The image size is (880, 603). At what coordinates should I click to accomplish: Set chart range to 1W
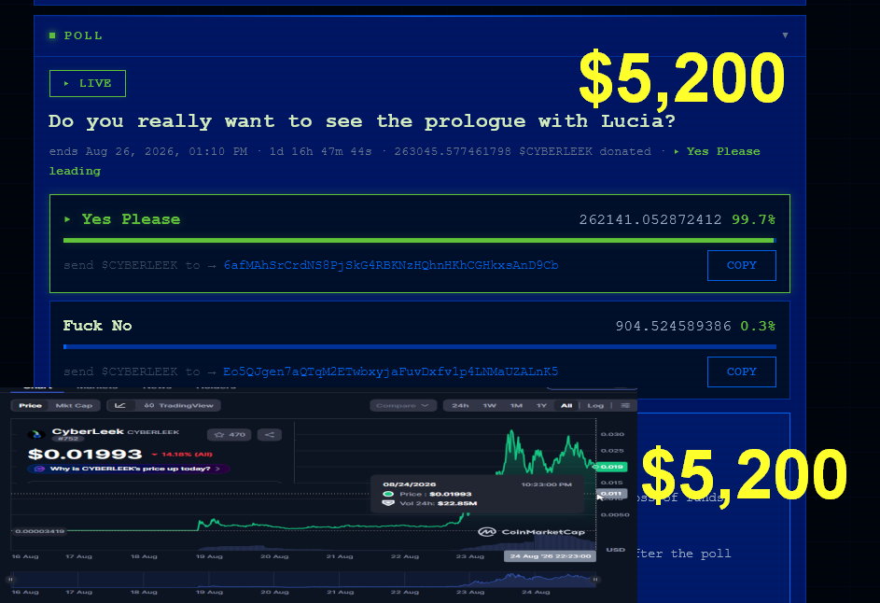[x=489, y=405]
